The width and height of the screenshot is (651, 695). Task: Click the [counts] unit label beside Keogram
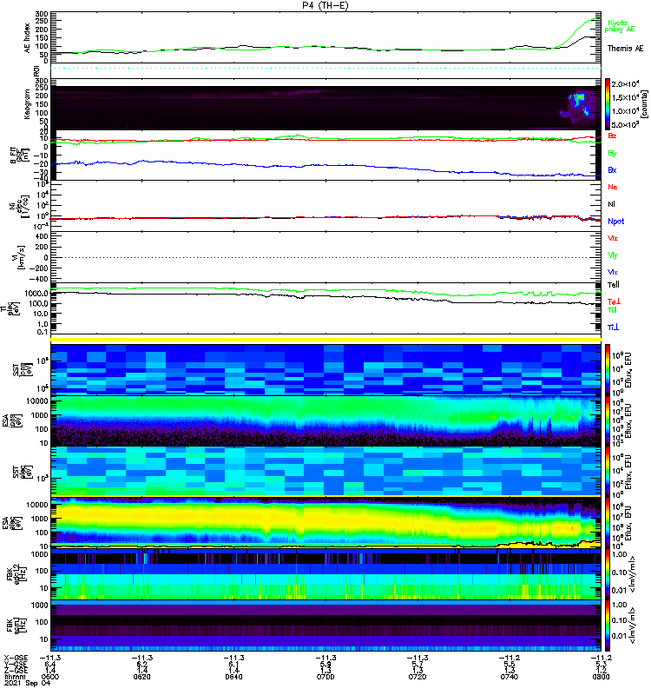643,104
